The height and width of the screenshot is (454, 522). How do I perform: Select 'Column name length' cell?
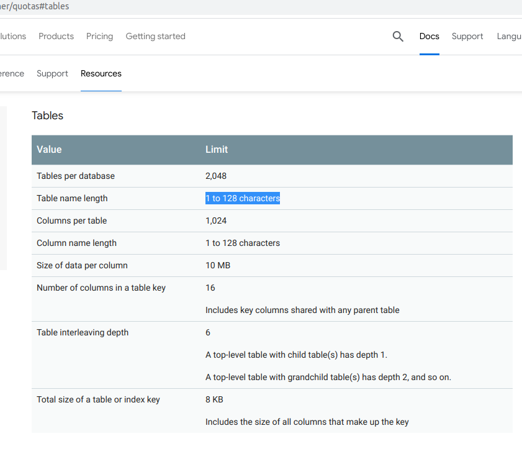pos(76,243)
